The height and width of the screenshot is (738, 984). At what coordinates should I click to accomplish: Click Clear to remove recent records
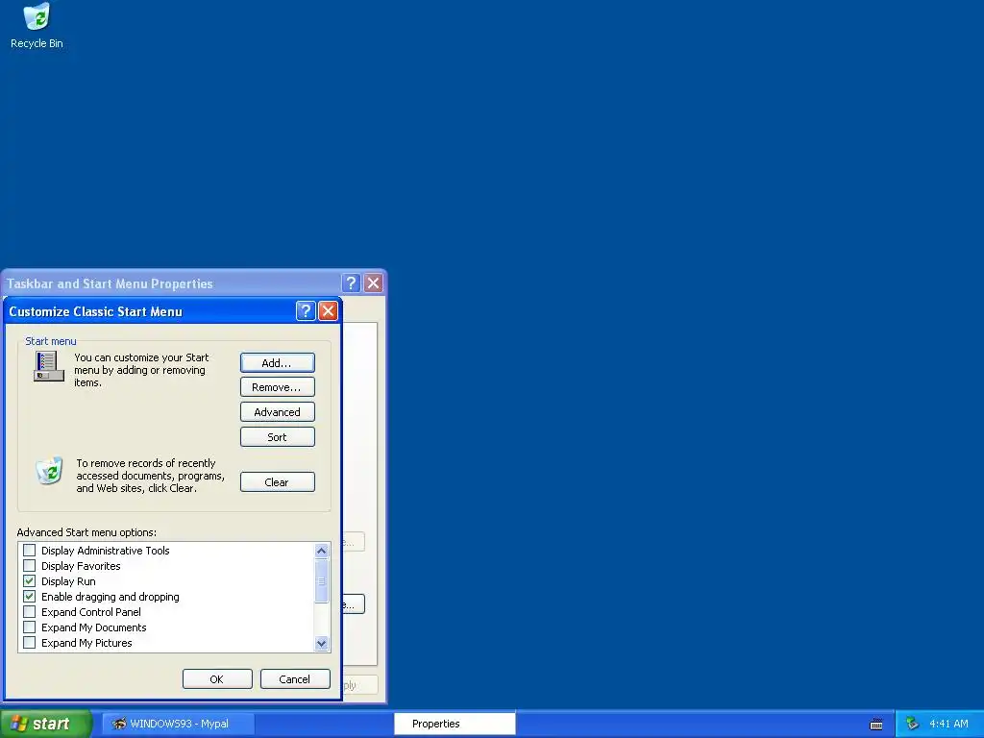coord(278,482)
